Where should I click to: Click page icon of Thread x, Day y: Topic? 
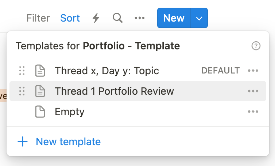tap(40, 71)
